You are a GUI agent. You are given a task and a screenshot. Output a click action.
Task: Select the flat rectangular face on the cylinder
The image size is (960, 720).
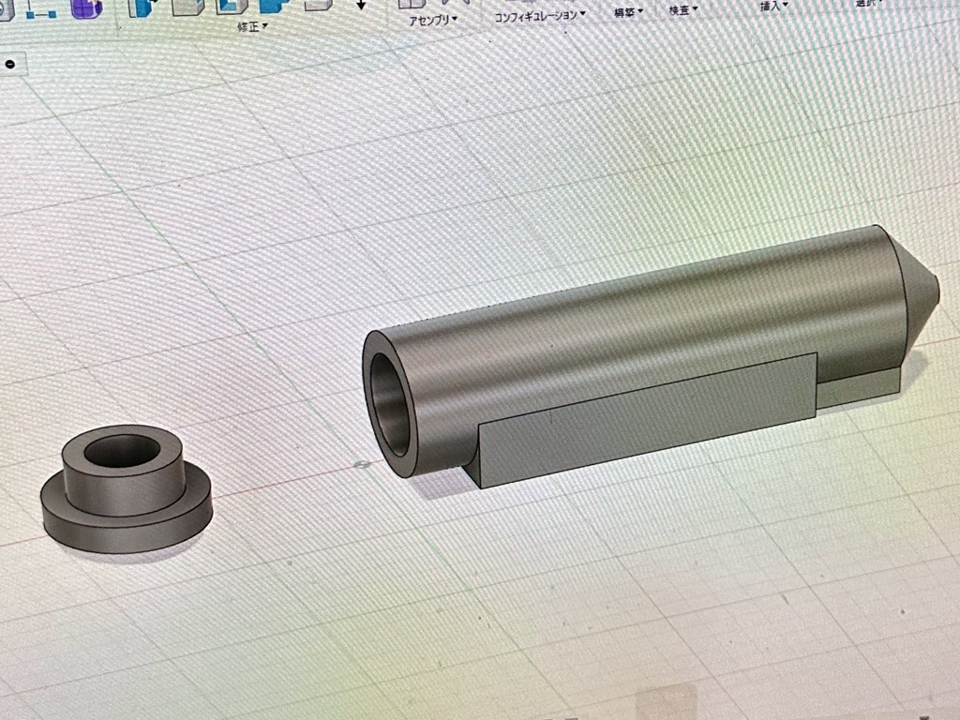click(649, 421)
